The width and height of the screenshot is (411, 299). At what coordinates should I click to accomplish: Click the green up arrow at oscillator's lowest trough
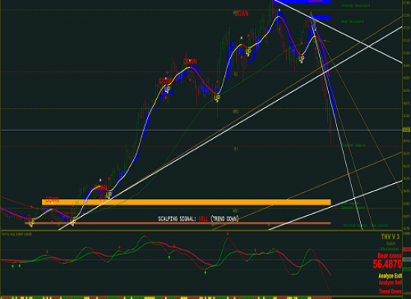tap(205, 273)
